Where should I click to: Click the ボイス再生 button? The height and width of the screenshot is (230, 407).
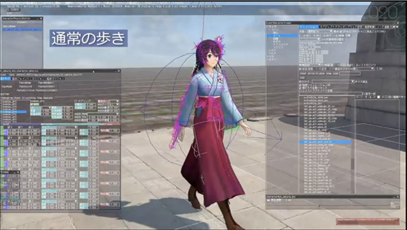tap(361, 82)
